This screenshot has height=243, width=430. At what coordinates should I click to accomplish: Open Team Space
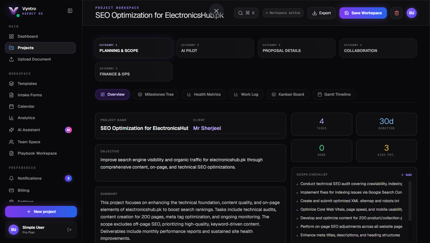40,142
